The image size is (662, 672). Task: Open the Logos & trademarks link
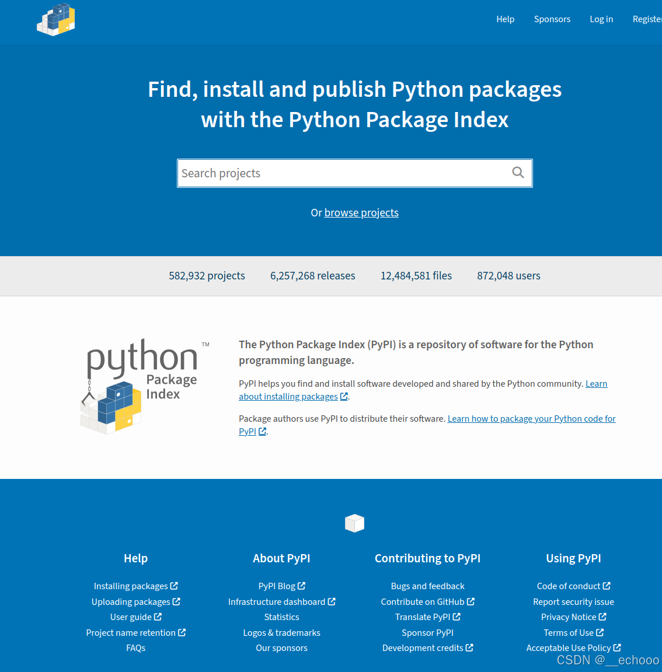point(282,632)
